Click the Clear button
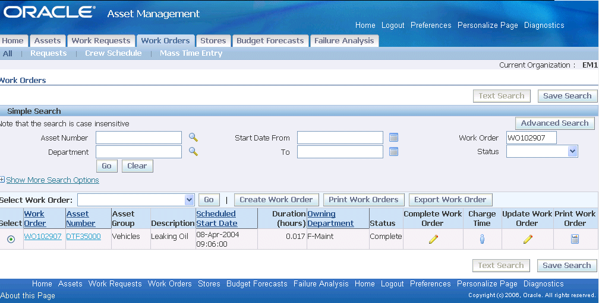Viewport: 599px width, 303px height. (x=137, y=166)
